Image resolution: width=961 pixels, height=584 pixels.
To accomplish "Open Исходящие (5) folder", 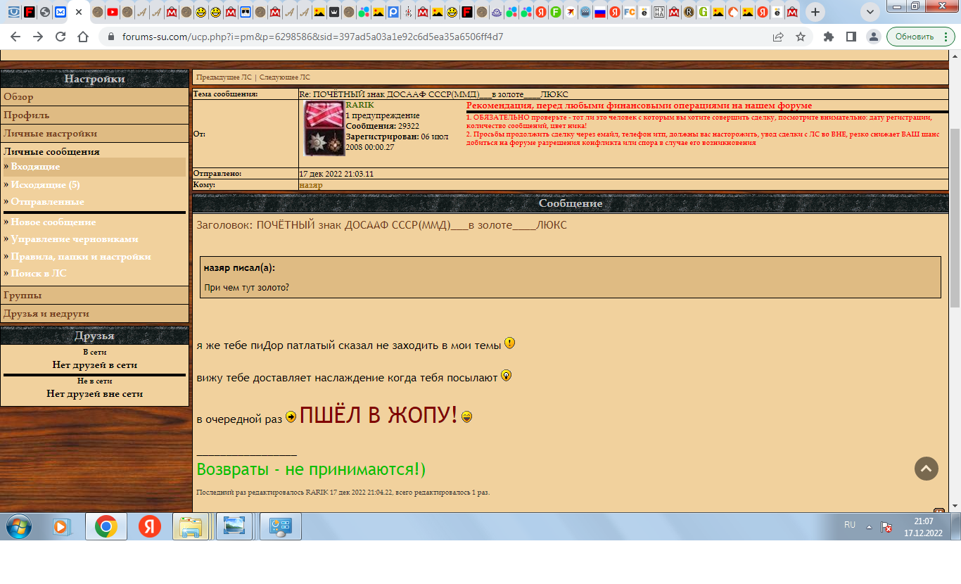I will (x=45, y=184).
